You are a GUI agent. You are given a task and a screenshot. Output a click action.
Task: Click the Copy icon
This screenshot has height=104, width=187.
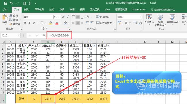click(x=11, y=20)
